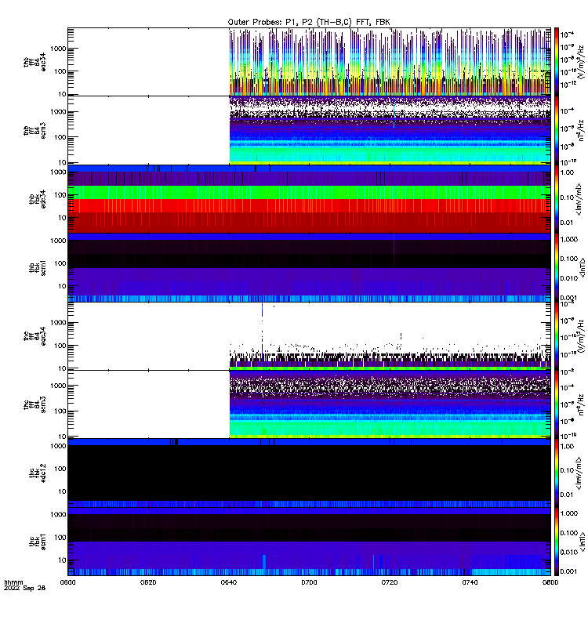Click the color bar of thc eac34 panel
The width and height of the screenshot is (588, 627).
(x=556, y=336)
